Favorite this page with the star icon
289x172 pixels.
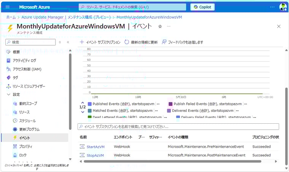point(160,26)
